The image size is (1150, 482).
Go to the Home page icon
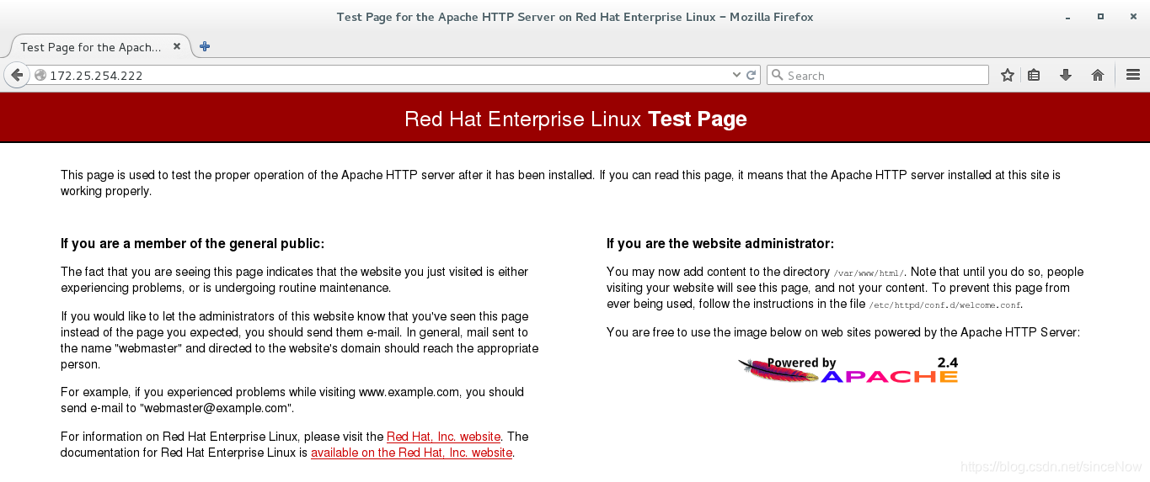click(x=1098, y=75)
